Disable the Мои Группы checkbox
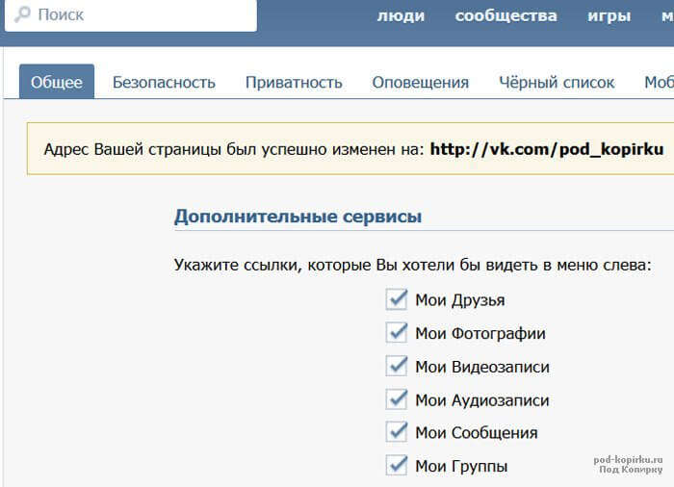 [x=397, y=465]
